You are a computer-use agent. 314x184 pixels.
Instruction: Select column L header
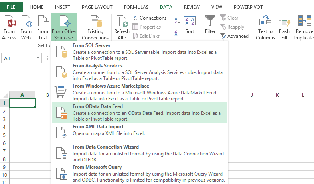coord(303,95)
